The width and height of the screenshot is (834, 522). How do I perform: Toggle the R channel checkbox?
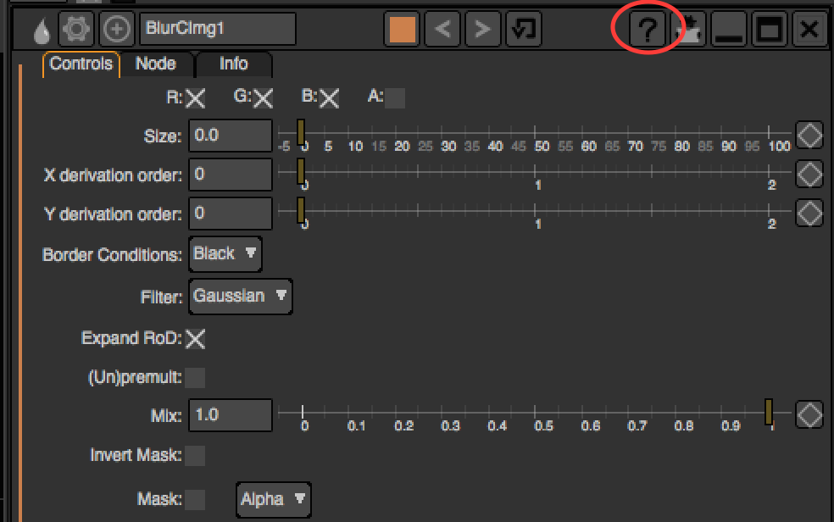(x=196, y=98)
